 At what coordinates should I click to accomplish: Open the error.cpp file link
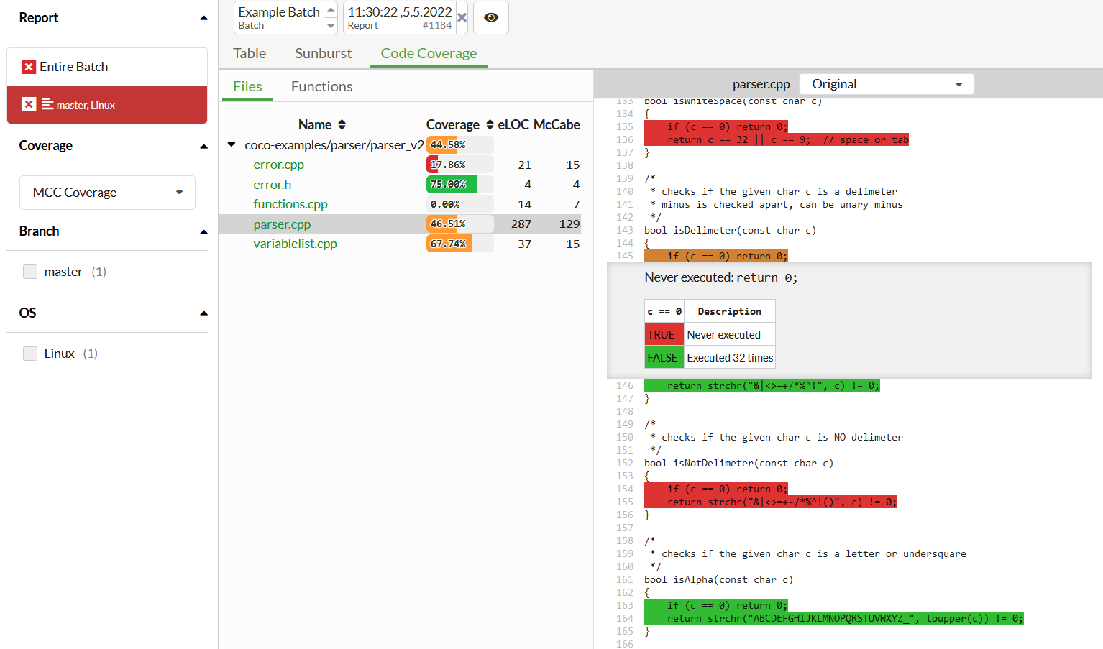pyautogui.click(x=278, y=165)
